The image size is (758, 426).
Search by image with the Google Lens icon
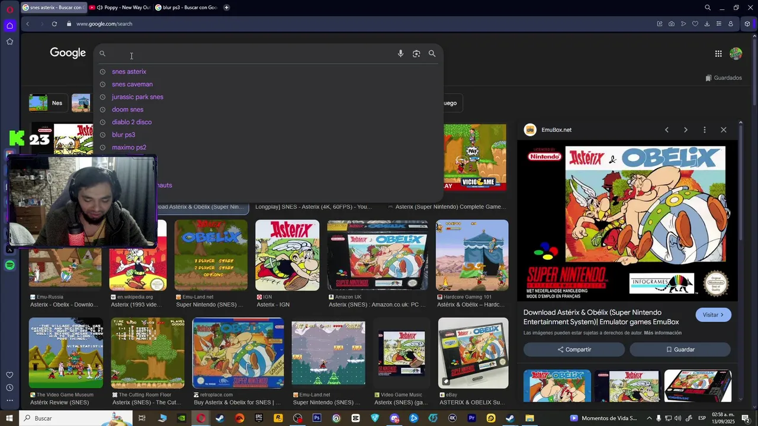(x=416, y=54)
